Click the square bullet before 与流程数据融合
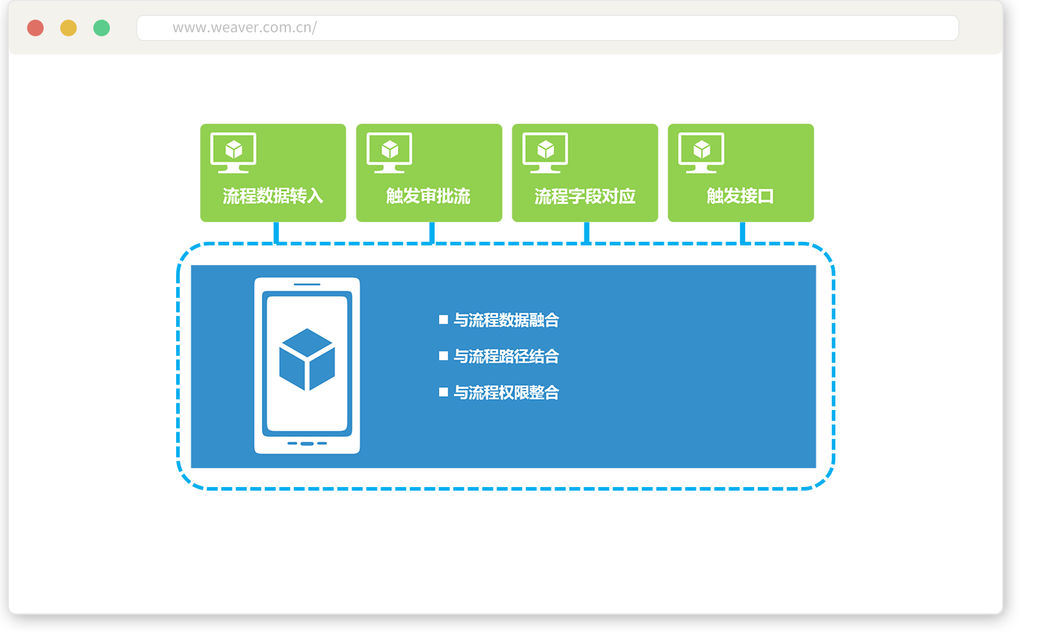The image size is (1037, 637). pyautogui.click(x=443, y=320)
